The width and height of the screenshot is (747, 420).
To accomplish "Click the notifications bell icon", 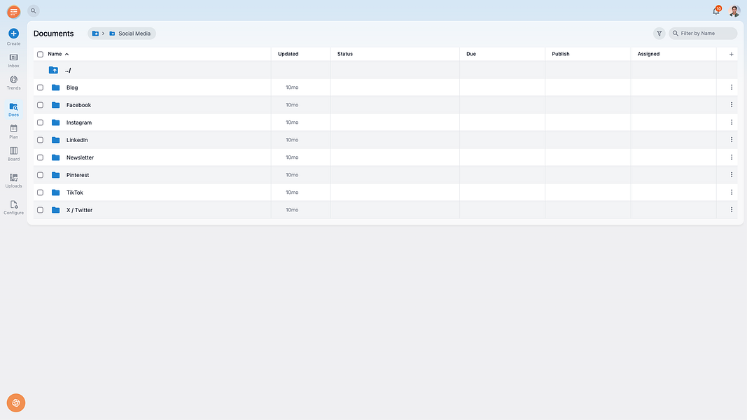I will (716, 11).
